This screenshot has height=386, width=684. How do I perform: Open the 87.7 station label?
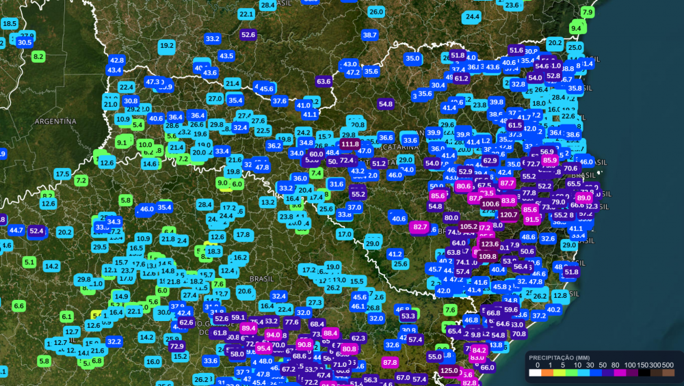point(506,183)
